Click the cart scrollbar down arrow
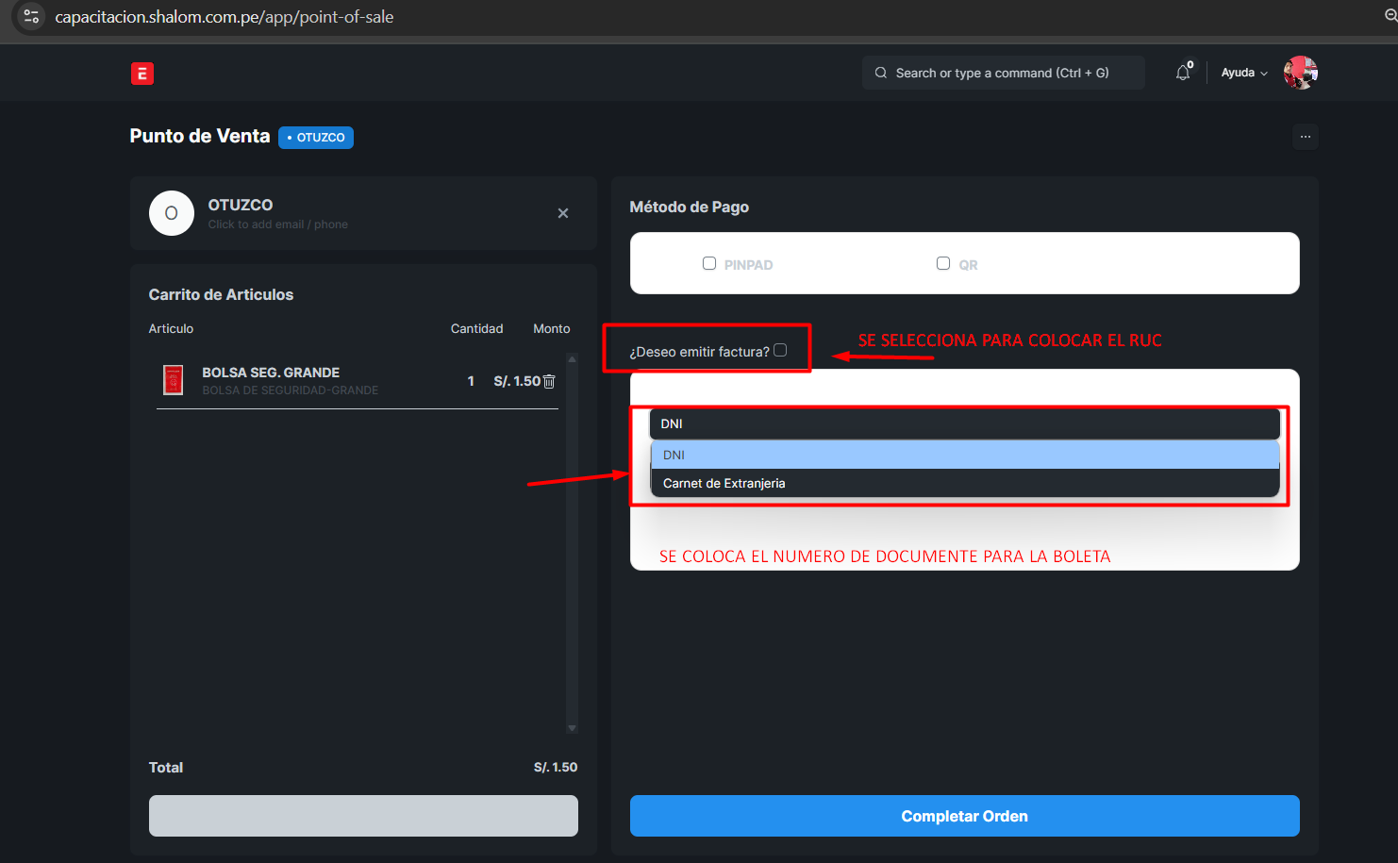 tap(572, 728)
